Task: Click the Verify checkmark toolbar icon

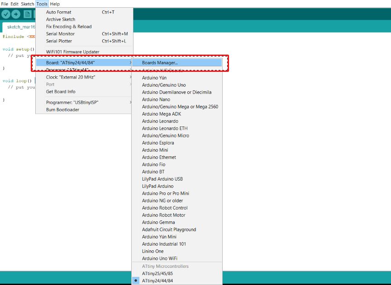Action: [x=6, y=14]
